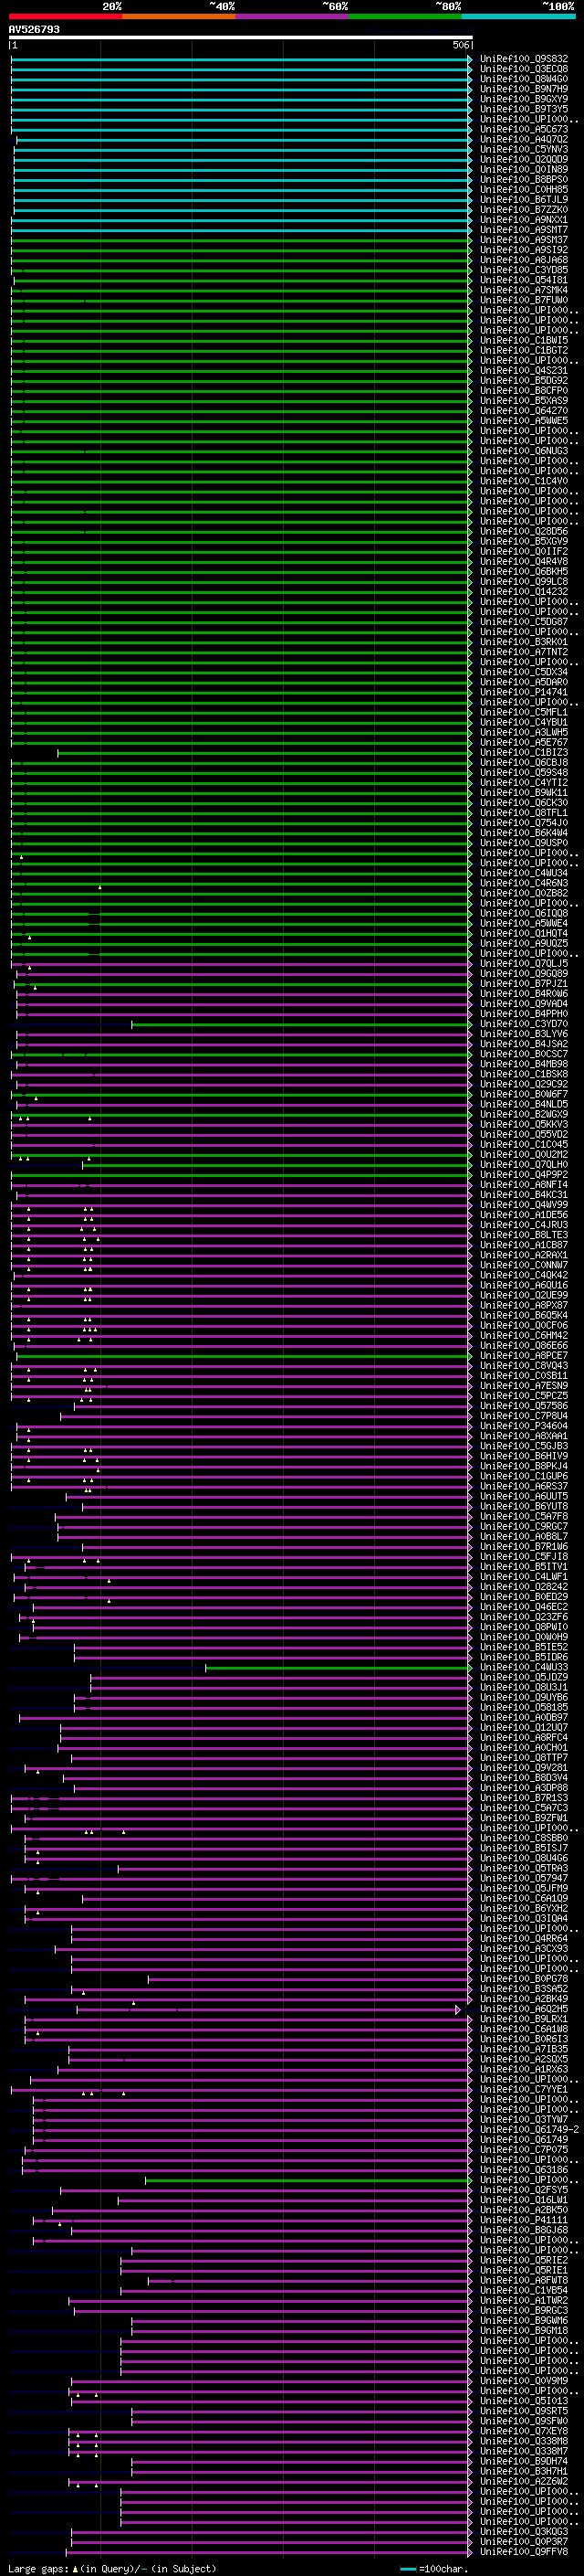Open the UniRef100_B6TJL9 entry
Viewport: 584px width, 2576px height.
524,200
